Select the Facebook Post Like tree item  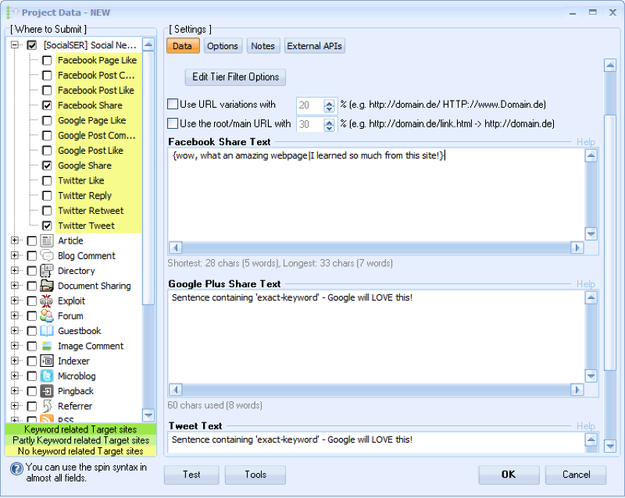click(95, 91)
